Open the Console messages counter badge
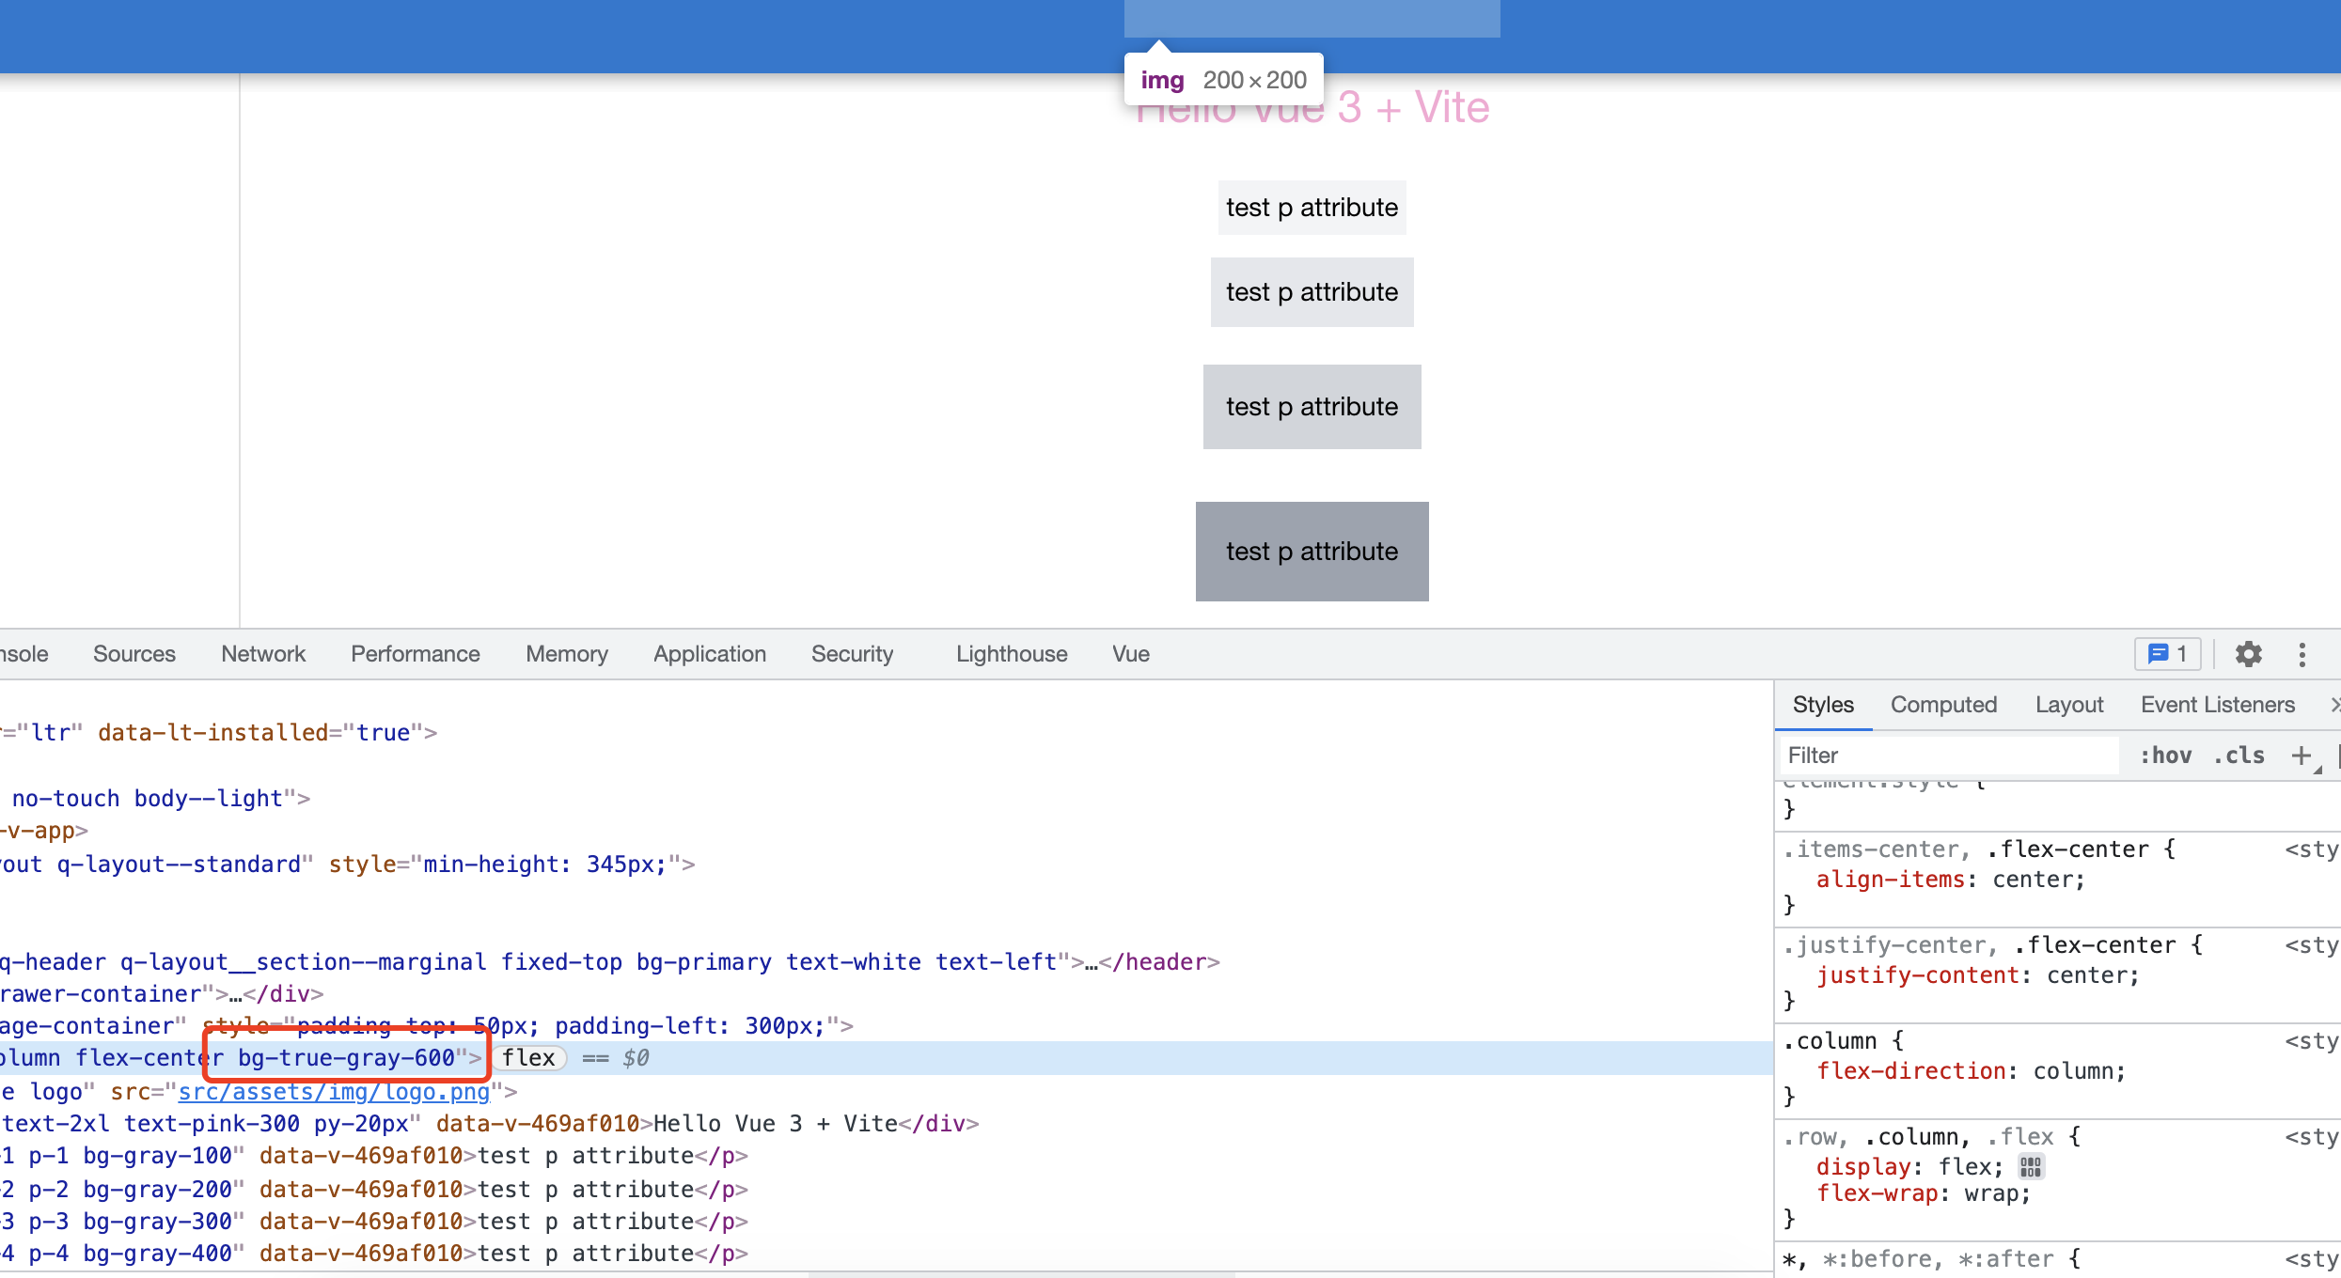Viewport: 2341px width, 1278px height. [x=2166, y=654]
